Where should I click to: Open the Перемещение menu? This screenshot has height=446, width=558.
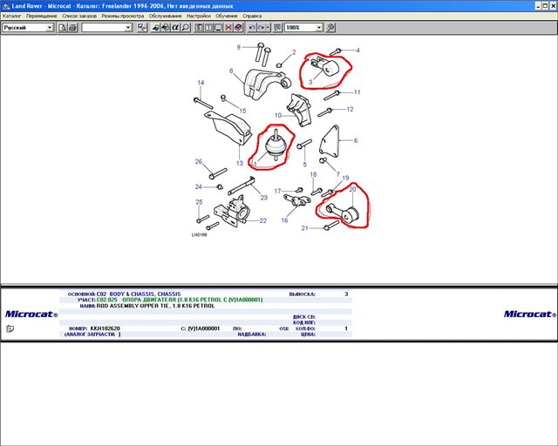(x=42, y=16)
